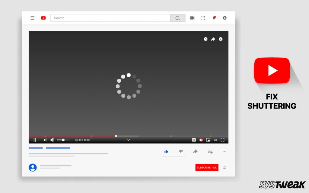Open the YouTube apps grid icon

coord(203,18)
